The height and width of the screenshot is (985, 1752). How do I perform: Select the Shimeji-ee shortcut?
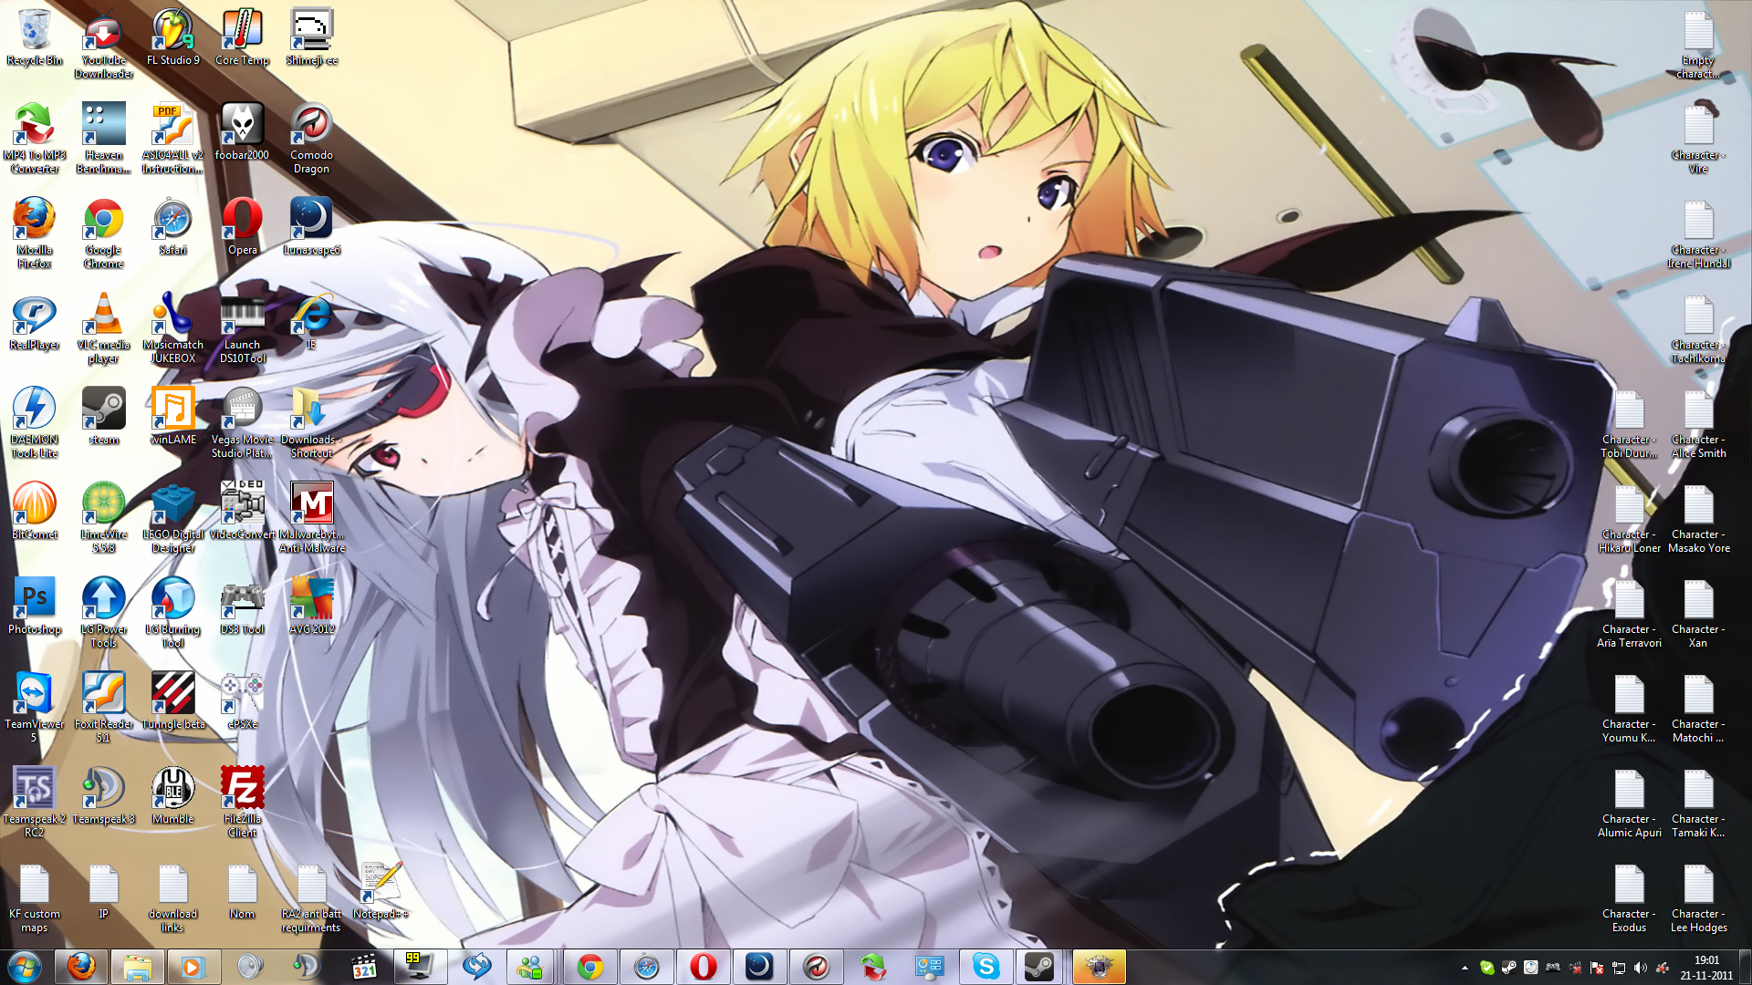pos(311,37)
